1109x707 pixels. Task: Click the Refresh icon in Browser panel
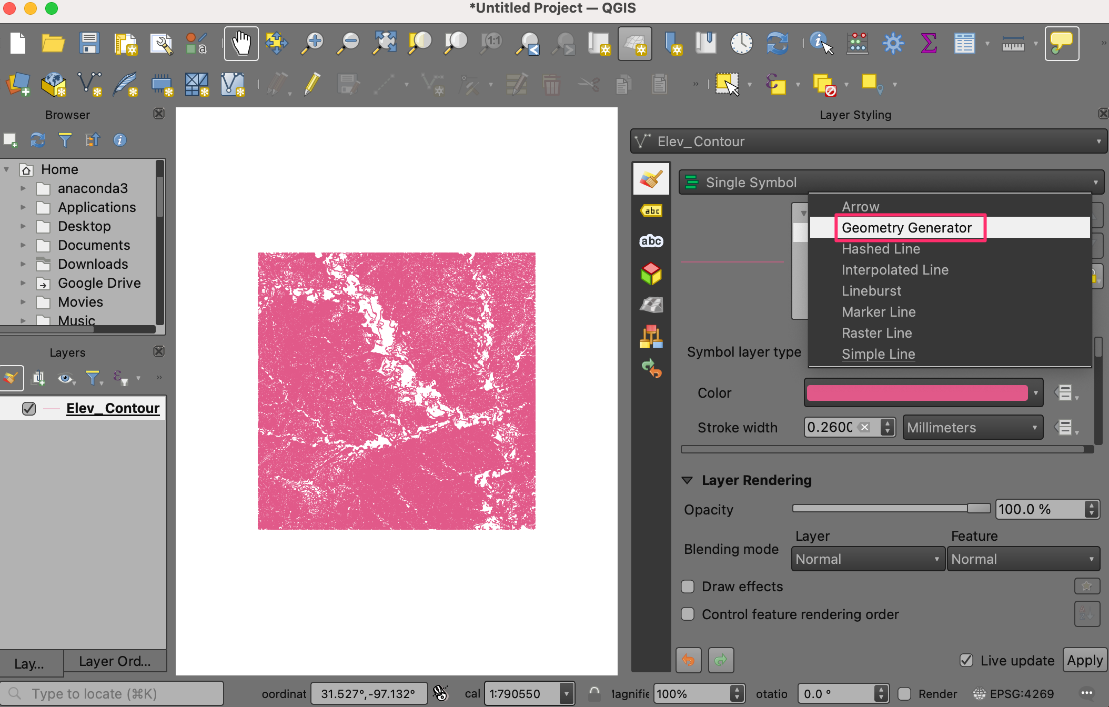[37, 140]
